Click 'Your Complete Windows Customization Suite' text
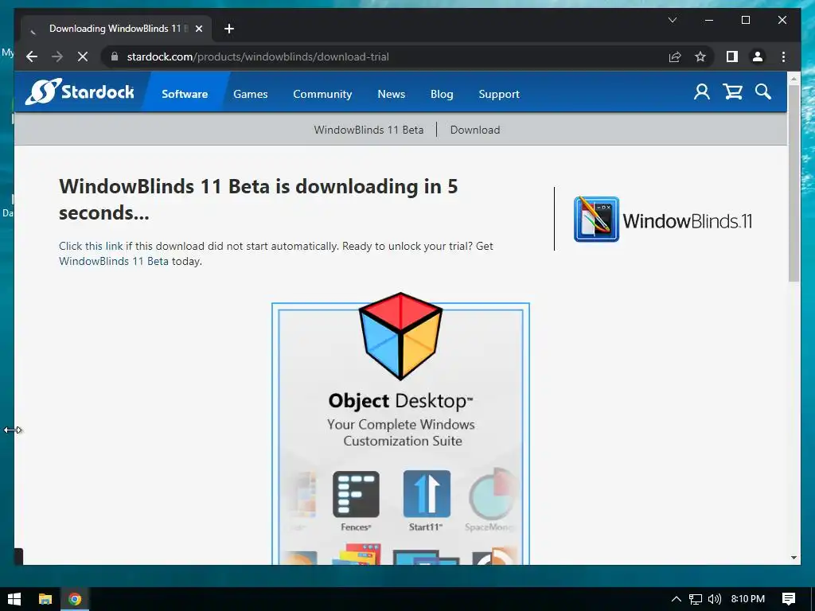815x611 pixels. 401,432
